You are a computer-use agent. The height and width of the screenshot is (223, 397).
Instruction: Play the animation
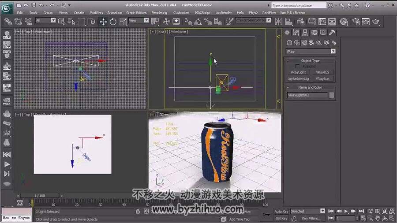tap(346, 211)
